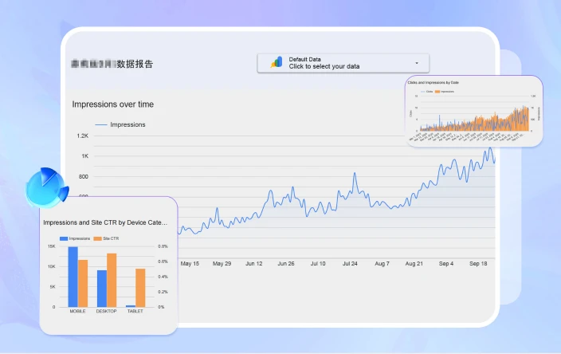This screenshot has width=561, height=354.
Task: Select the orange TABLET Site CTR bar
Action: (140, 288)
